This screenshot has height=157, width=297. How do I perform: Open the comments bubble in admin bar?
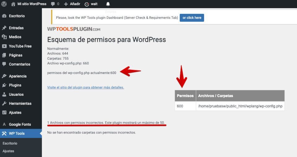(x=55, y=4)
